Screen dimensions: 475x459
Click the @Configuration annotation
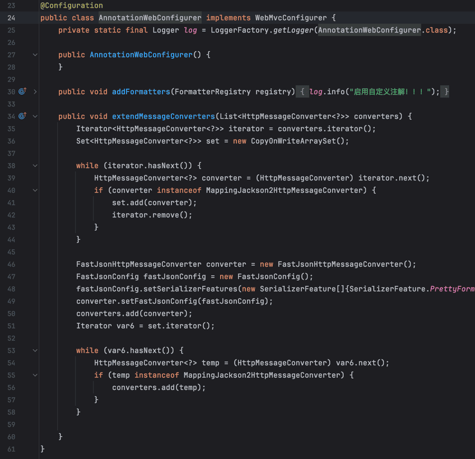point(72,6)
